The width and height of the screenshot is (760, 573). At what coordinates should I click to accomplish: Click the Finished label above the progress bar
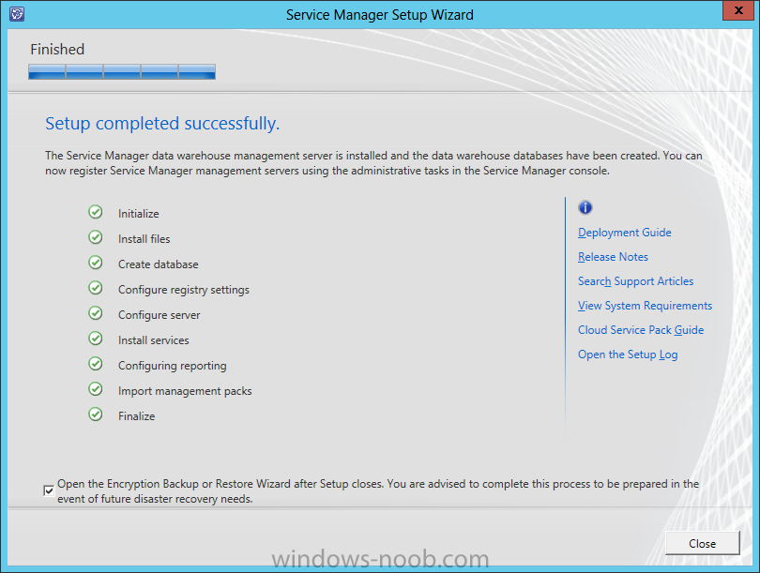[57, 50]
